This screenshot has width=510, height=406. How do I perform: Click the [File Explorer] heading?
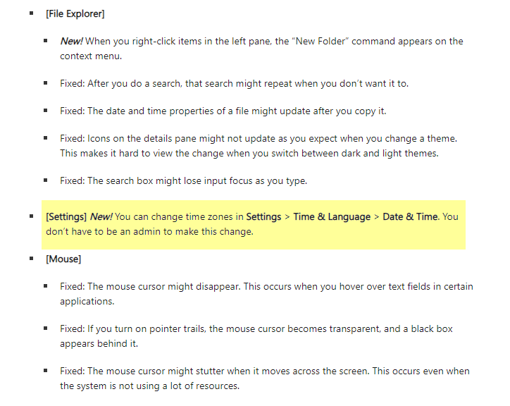click(x=75, y=13)
